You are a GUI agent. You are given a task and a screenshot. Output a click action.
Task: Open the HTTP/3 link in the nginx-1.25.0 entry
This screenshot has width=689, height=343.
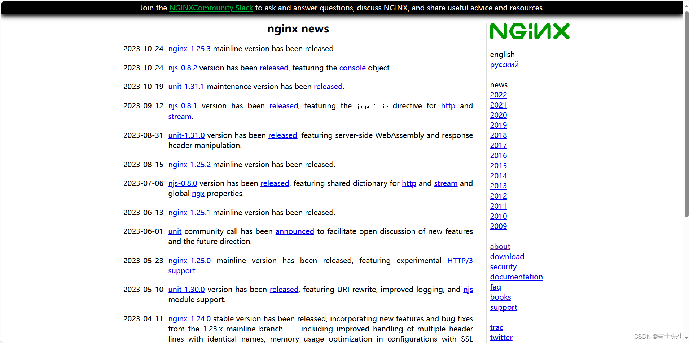coord(460,261)
